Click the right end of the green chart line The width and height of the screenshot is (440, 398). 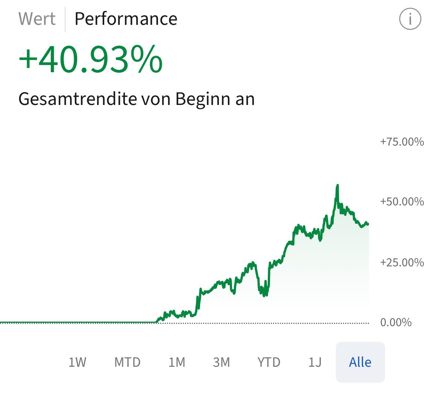tap(368, 224)
